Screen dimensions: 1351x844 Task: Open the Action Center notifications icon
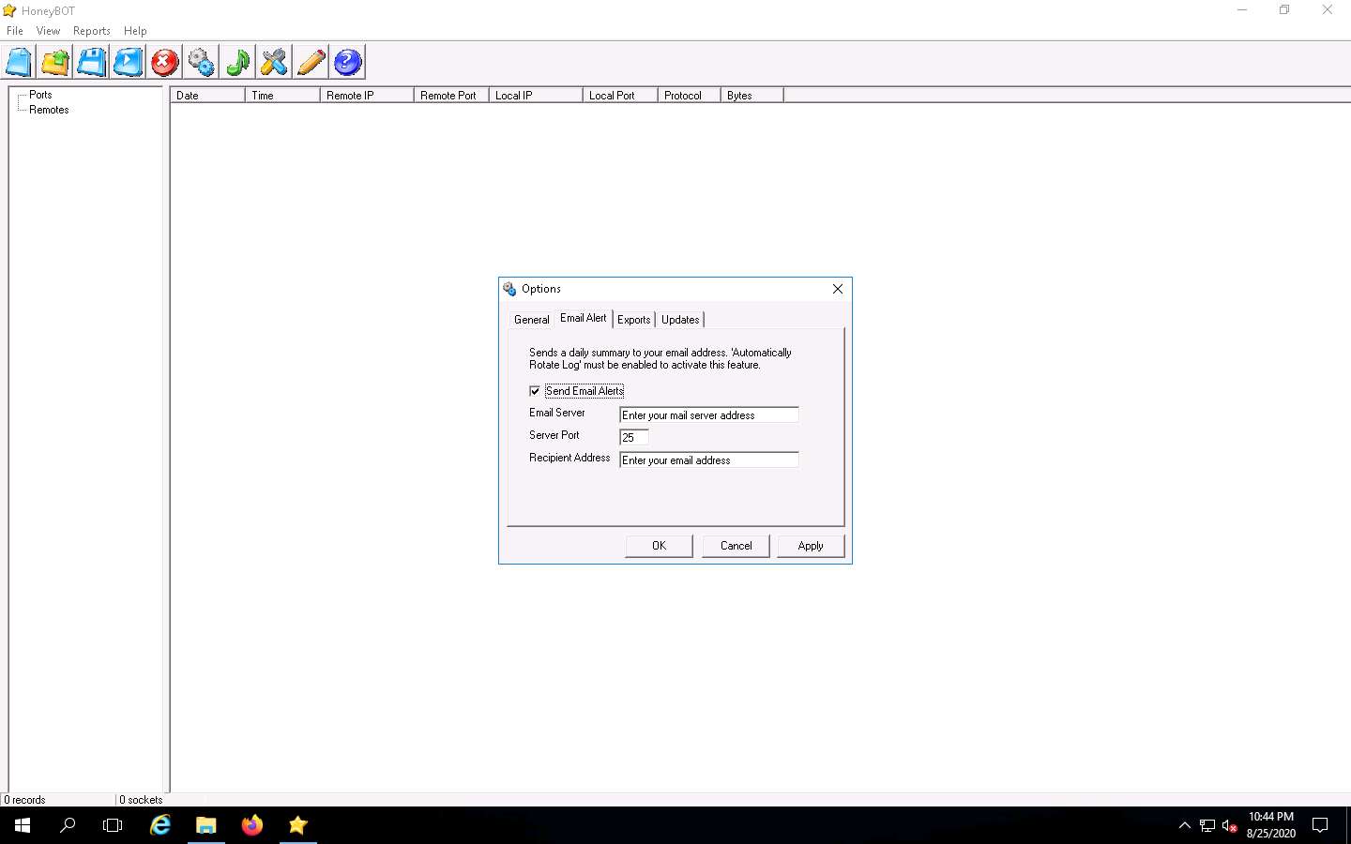tap(1320, 825)
